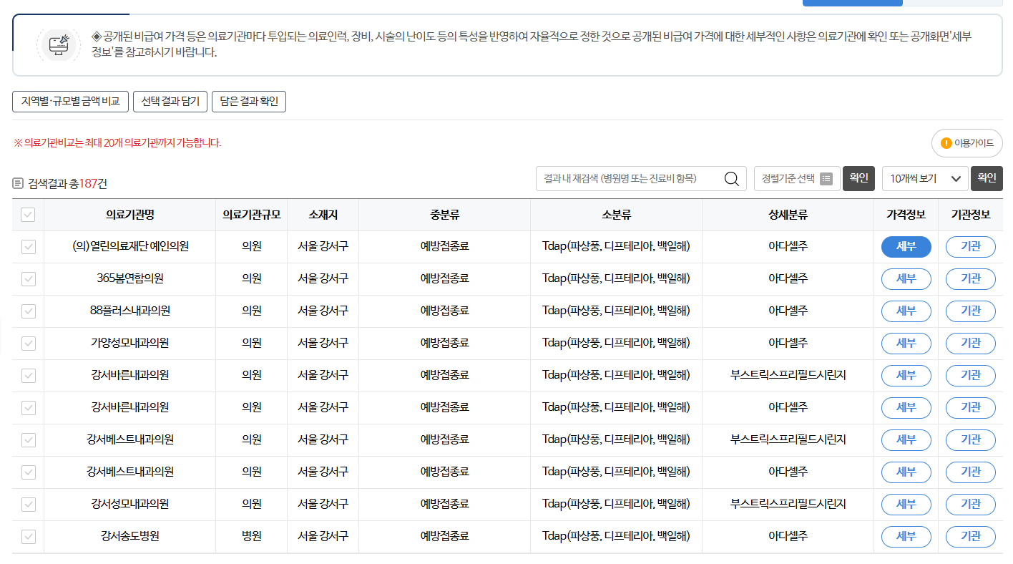Click 선택 결과 담기 button
The height and width of the screenshot is (564, 1013).
coord(170,101)
